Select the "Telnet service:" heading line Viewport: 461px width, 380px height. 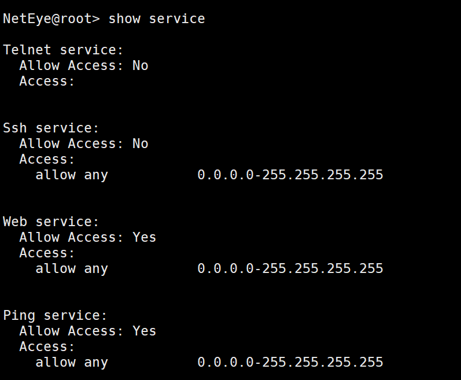point(64,50)
